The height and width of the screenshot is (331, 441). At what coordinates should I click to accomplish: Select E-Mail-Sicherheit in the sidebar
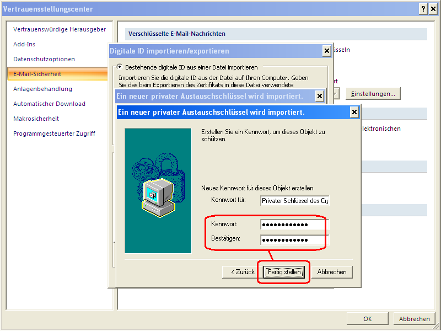click(37, 74)
